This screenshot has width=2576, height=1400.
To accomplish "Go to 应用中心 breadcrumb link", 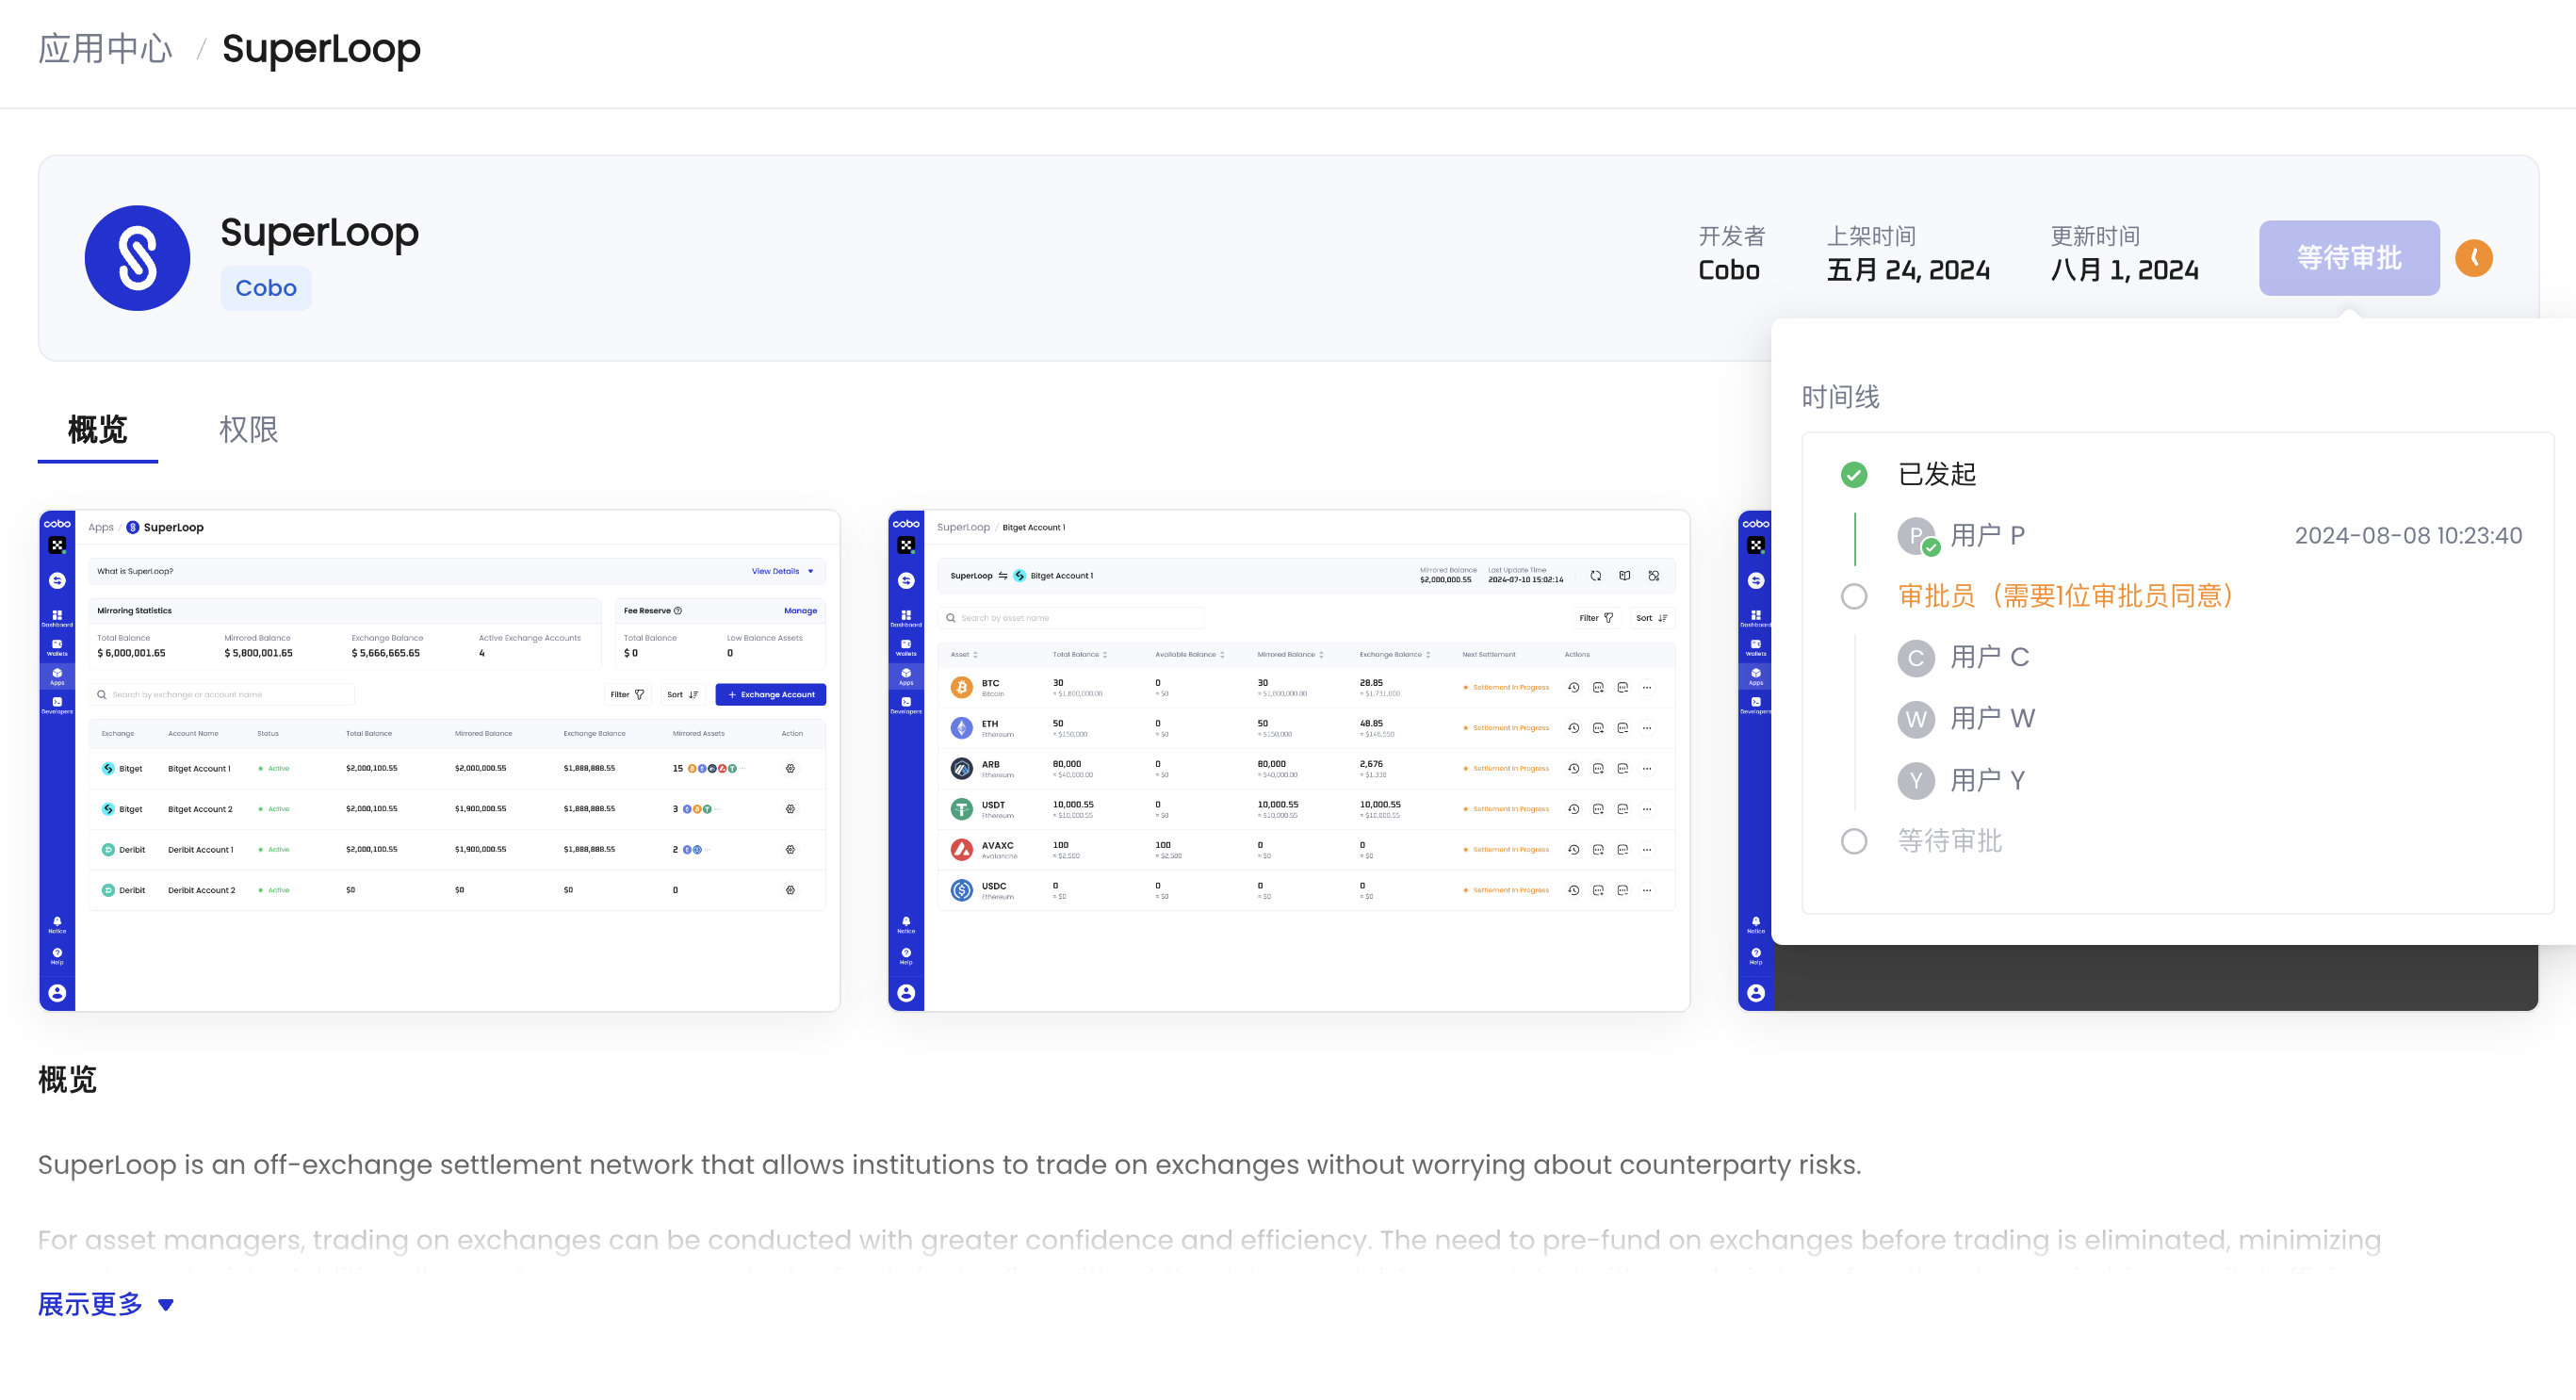I will [x=105, y=48].
